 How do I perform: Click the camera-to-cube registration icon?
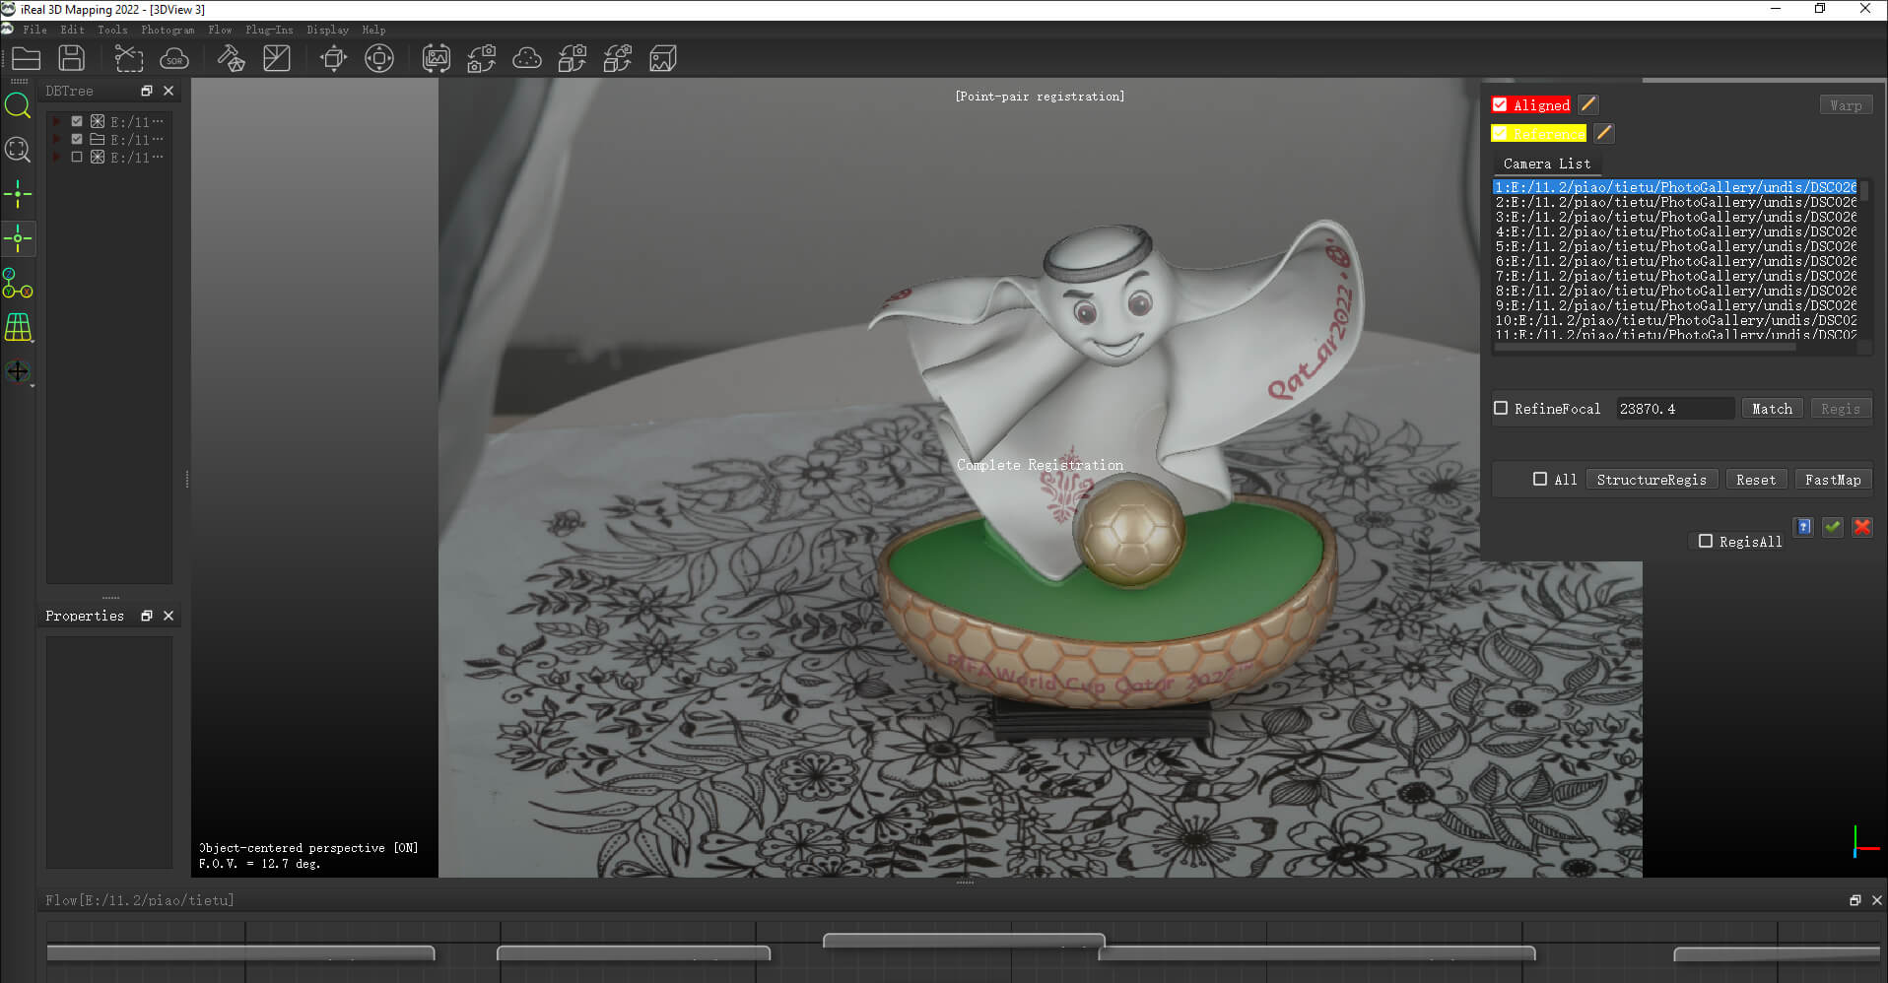[x=573, y=58]
